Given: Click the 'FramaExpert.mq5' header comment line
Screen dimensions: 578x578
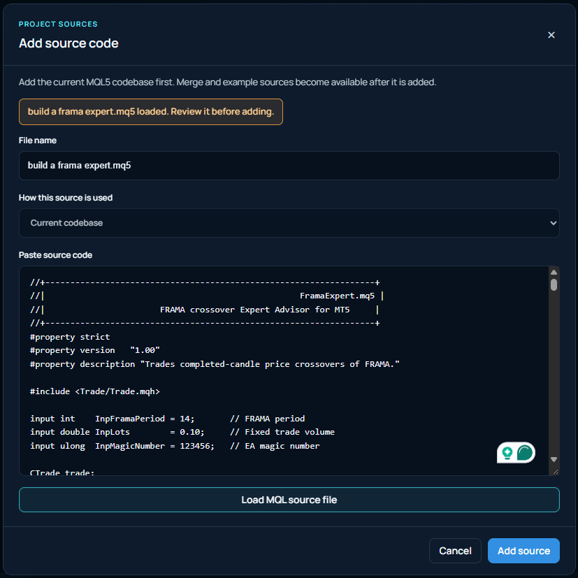Looking at the screenshot, I should point(207,296).
